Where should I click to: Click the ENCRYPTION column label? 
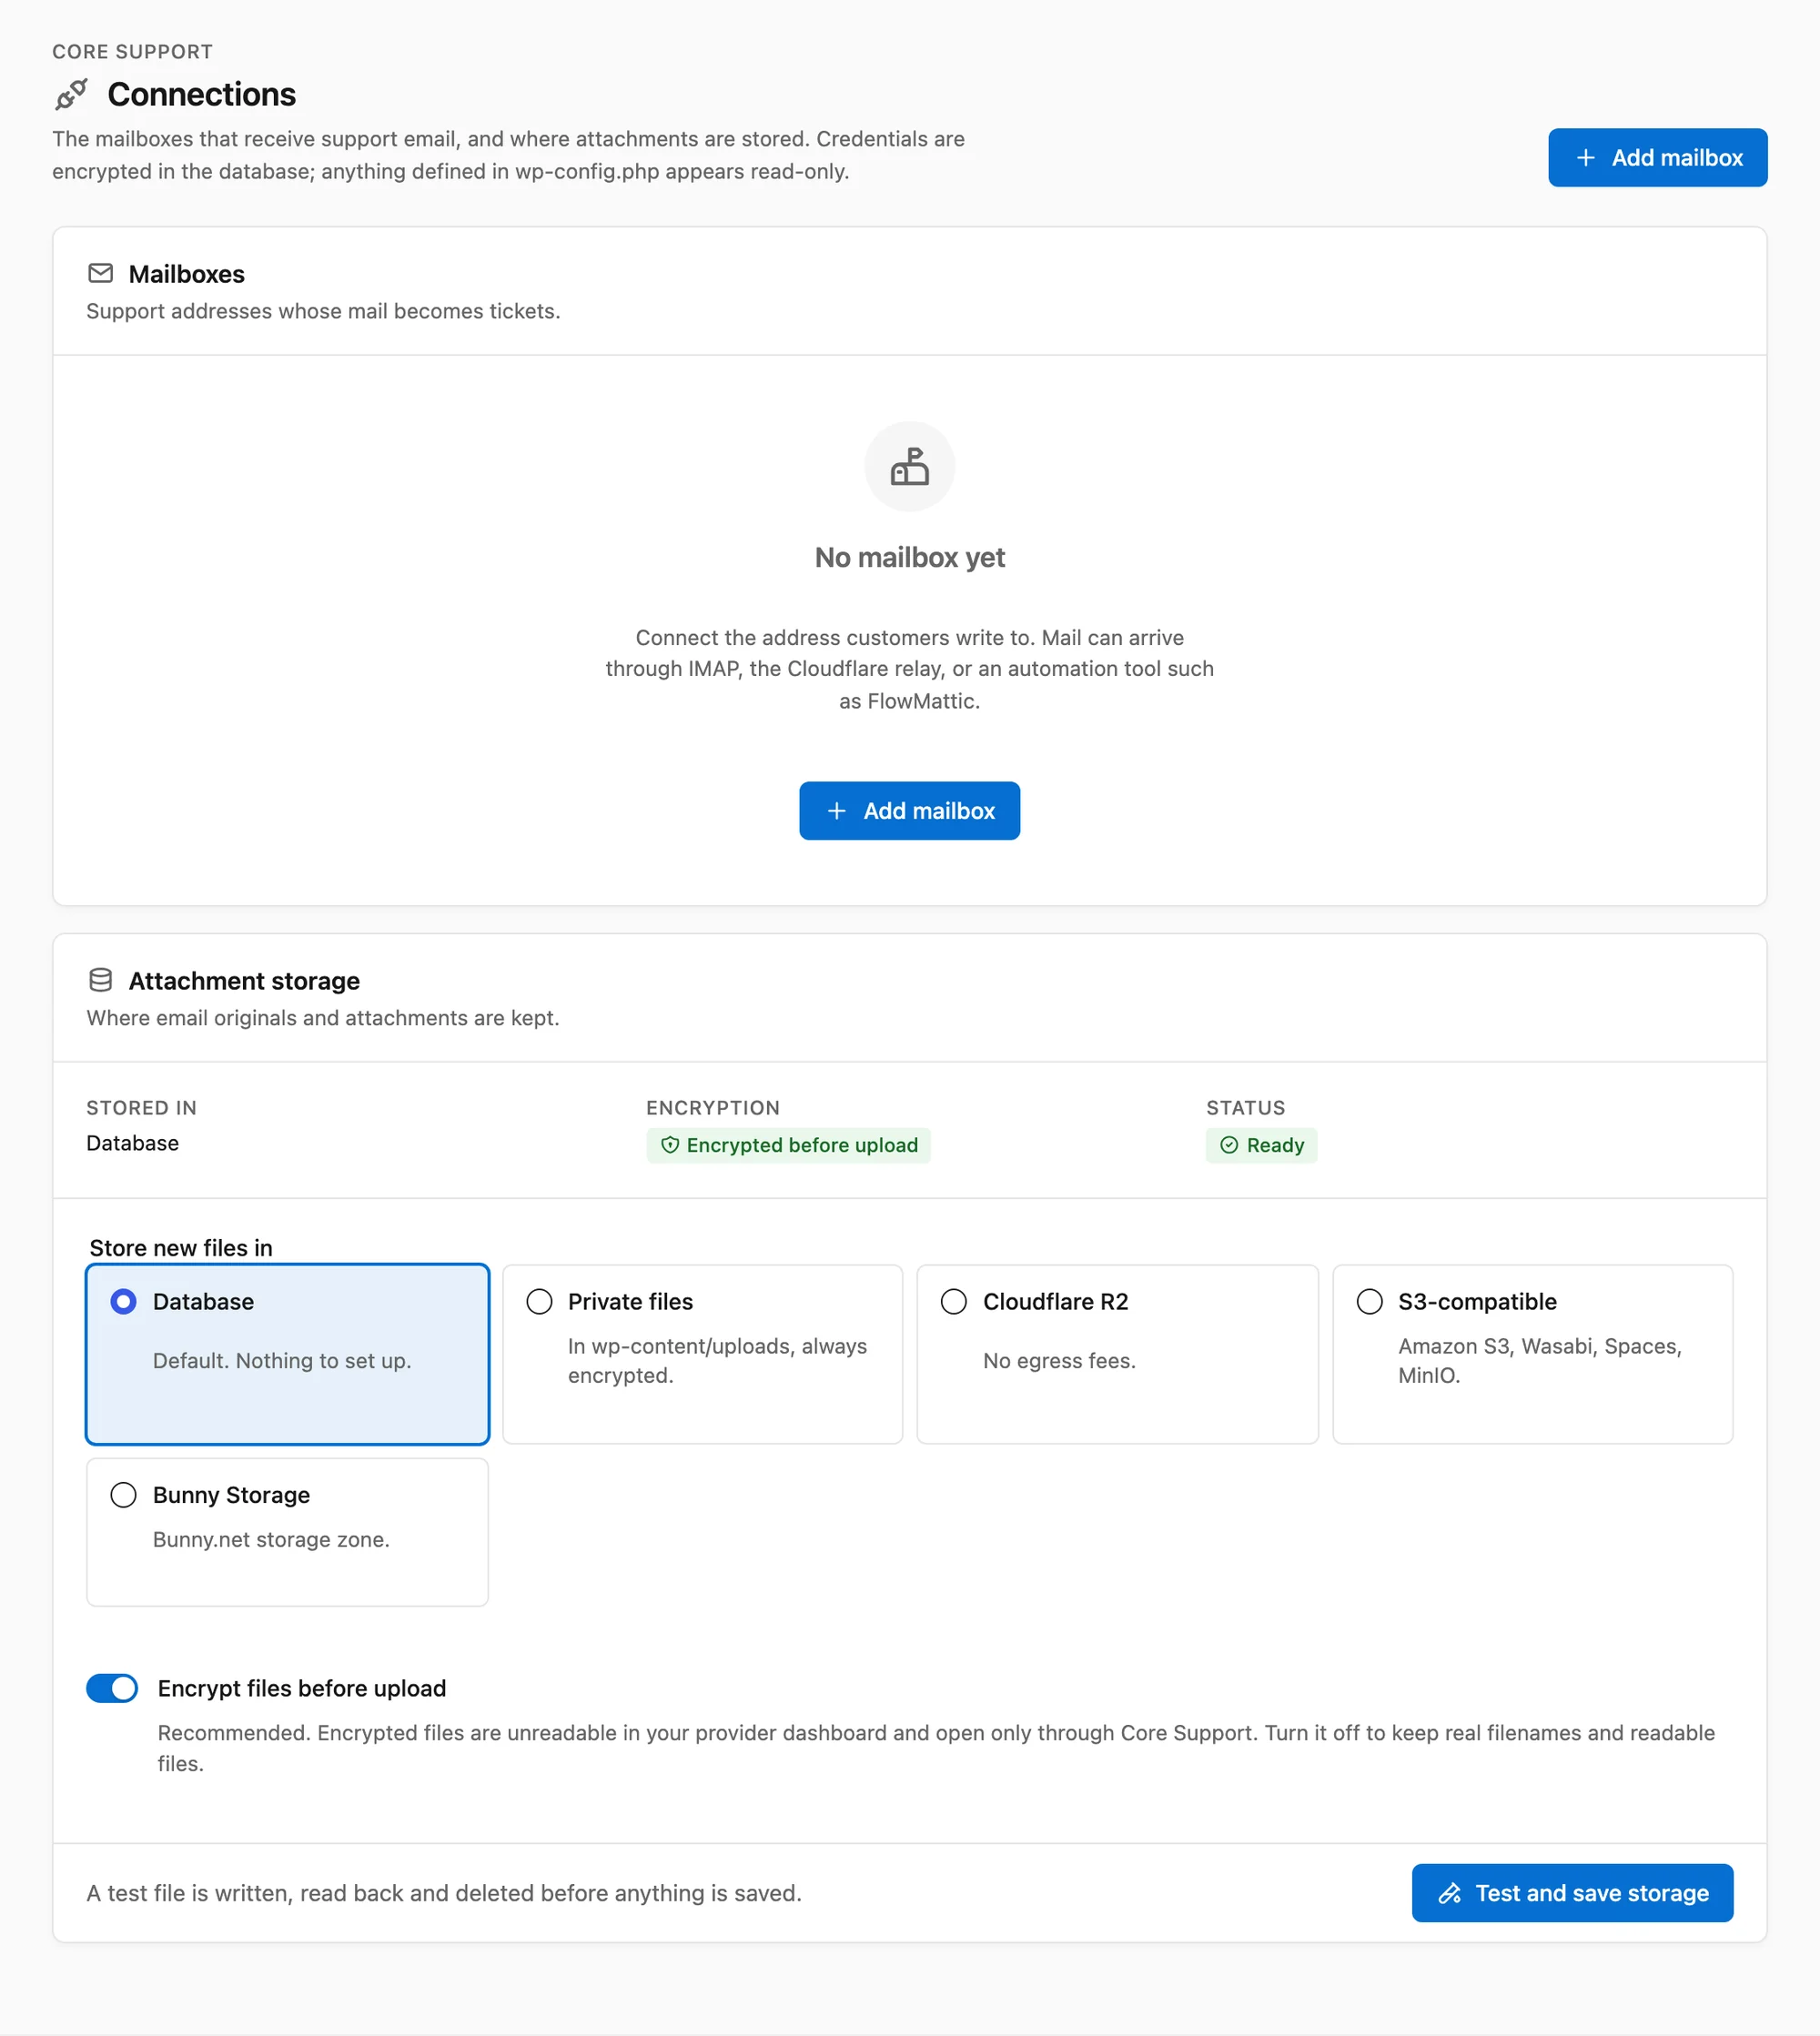[712, 1107]
